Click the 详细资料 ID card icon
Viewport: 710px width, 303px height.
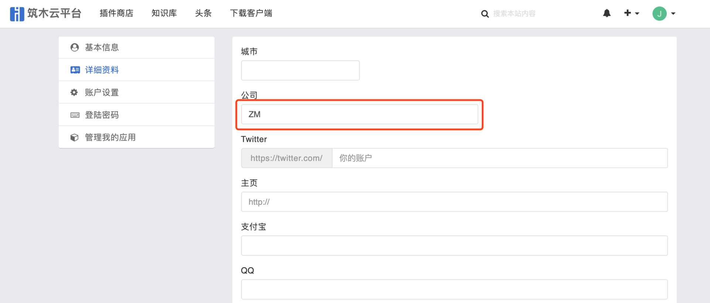click(75, 70)
